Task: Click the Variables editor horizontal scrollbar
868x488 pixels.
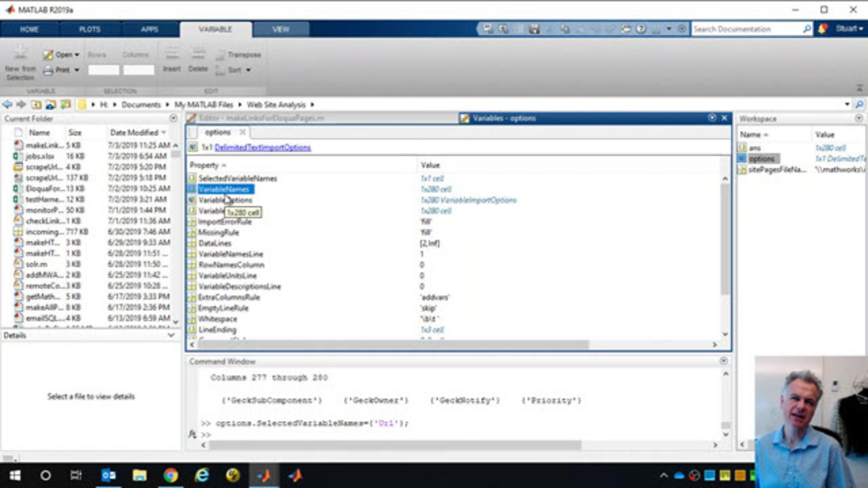Action: (390, 344)
